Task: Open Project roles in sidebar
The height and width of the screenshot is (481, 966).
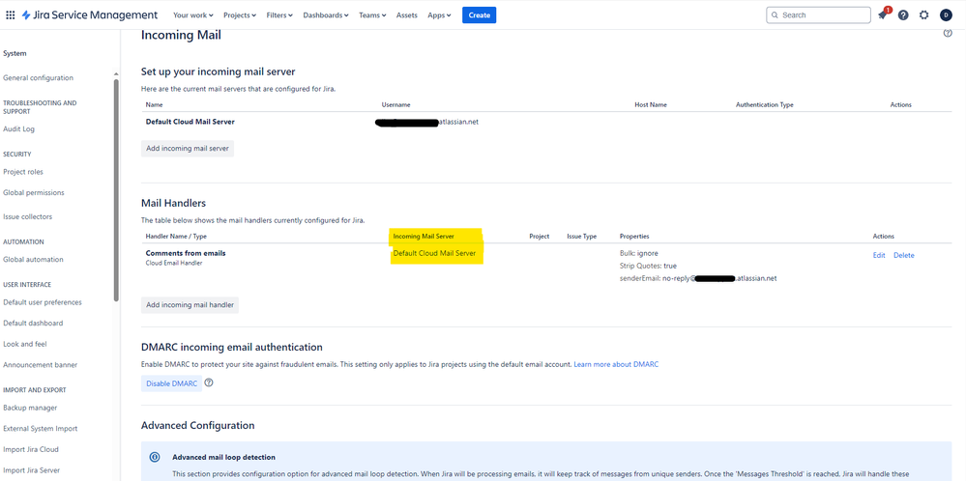Action: 23,172
